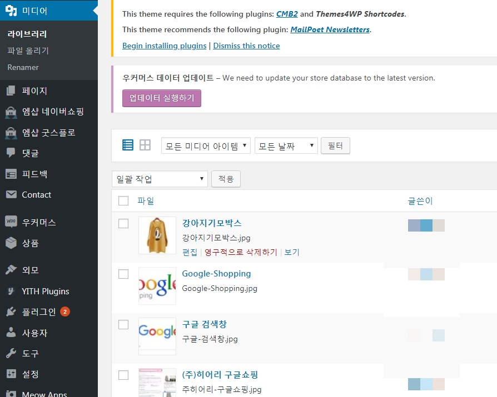Expand the 모든 날짜 date dropdown
Image resolution: width=497 pixels, height=397 pixels.
[x=286, y=146]
